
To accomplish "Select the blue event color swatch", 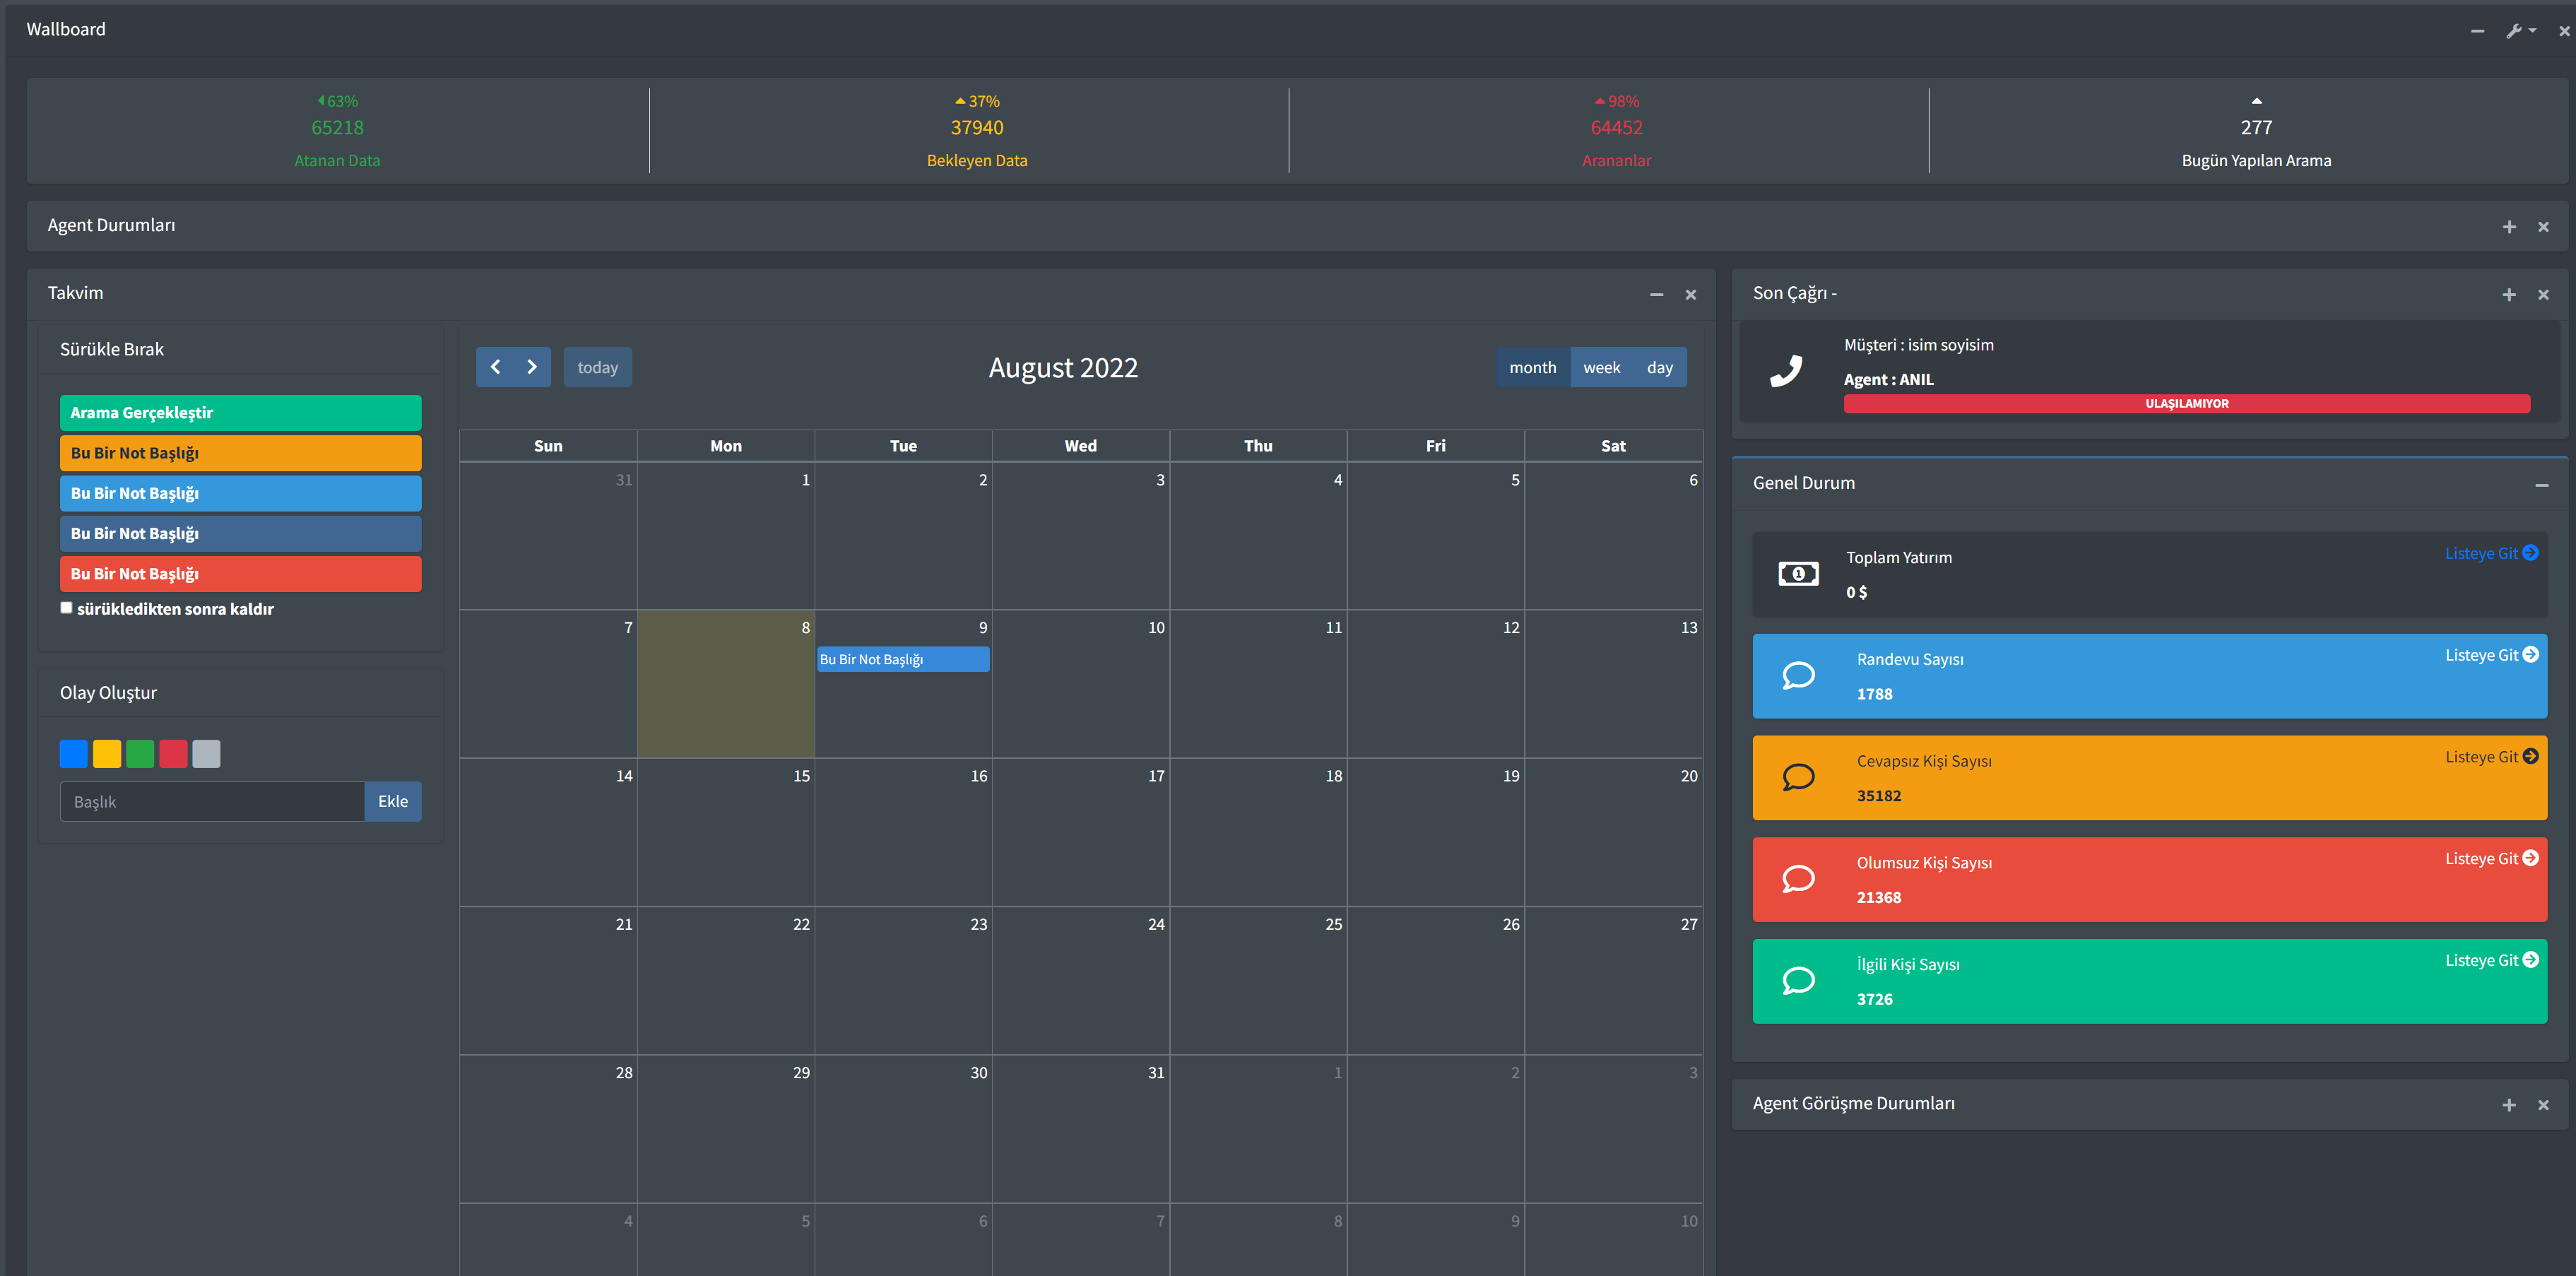I will coord(74,753).
